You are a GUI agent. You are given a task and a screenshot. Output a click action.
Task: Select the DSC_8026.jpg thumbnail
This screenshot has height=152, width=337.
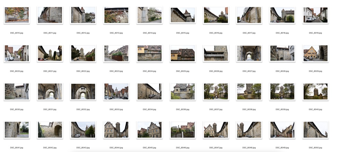pos(216,53)
